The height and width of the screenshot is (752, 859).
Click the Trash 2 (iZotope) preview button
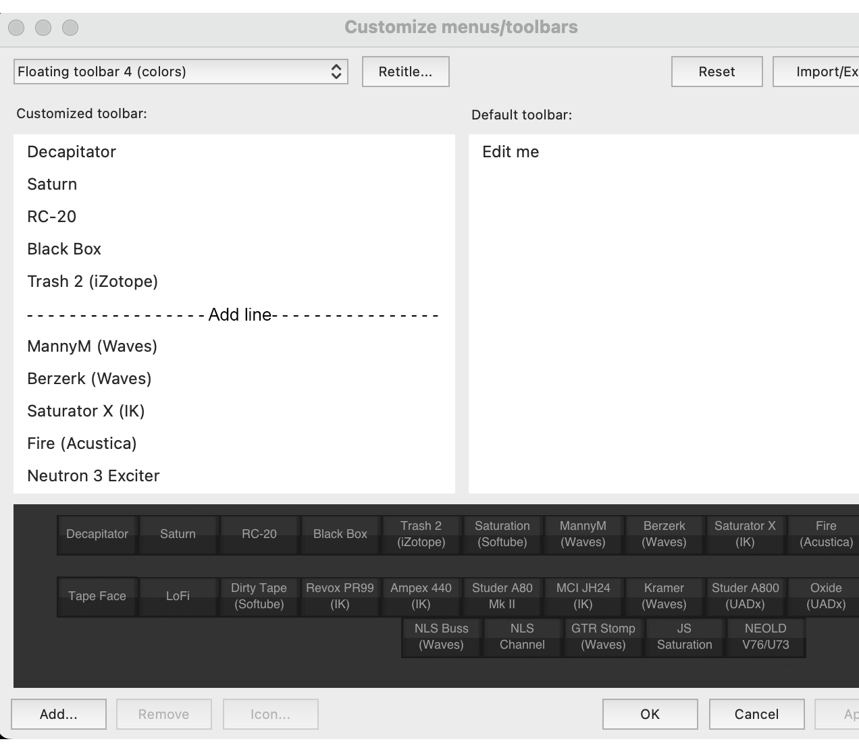tap(421, 534)
